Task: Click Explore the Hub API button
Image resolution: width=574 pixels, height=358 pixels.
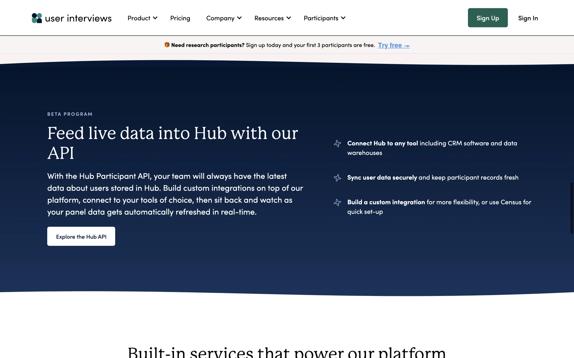Action: pyautogui.click(x=81, y=237)
